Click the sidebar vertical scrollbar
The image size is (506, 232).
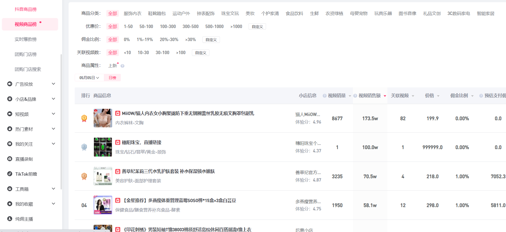(61, 122)
